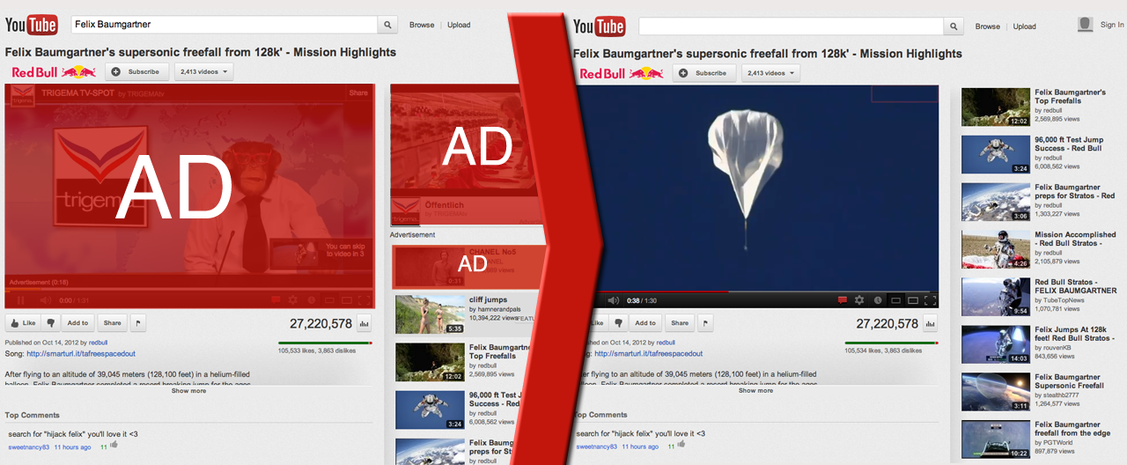Click 'Add to' button on ad-filled page
The width and height of the screenshot is (1127, 465).
[77, 323]
